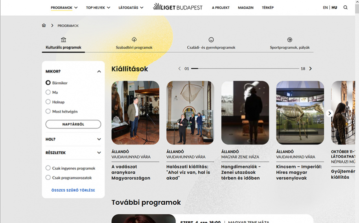
Task: Open hunter exhibition photo thumbnail
Action: click(135, 113)
